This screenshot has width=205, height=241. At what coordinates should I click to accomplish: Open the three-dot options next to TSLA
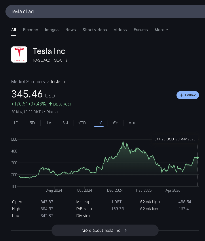[66, 60]
